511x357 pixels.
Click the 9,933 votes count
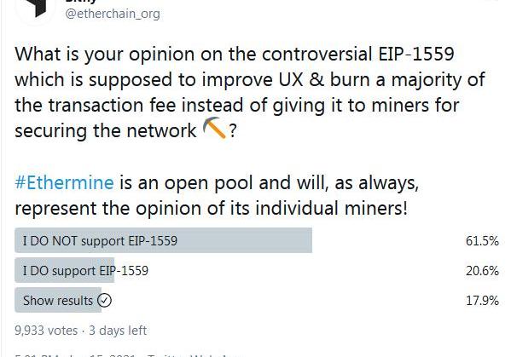[x=46, y=331]
